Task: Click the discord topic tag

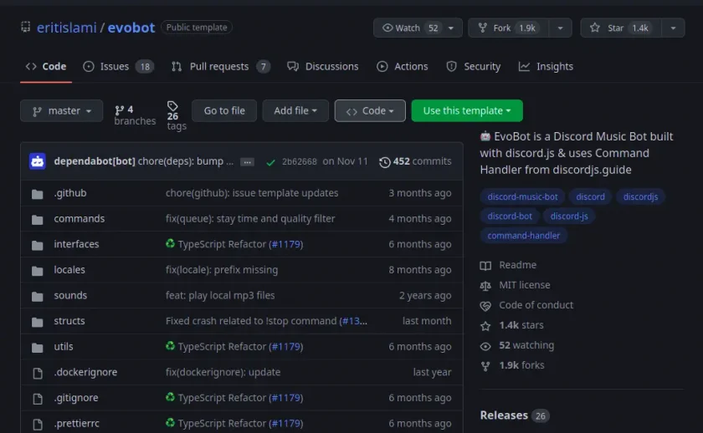Action: 590,196
